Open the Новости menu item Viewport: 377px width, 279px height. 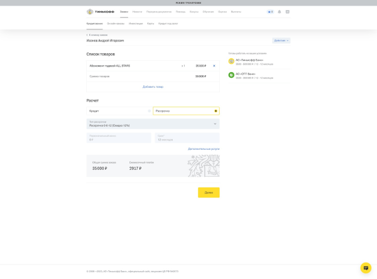[x=137, y=11]
